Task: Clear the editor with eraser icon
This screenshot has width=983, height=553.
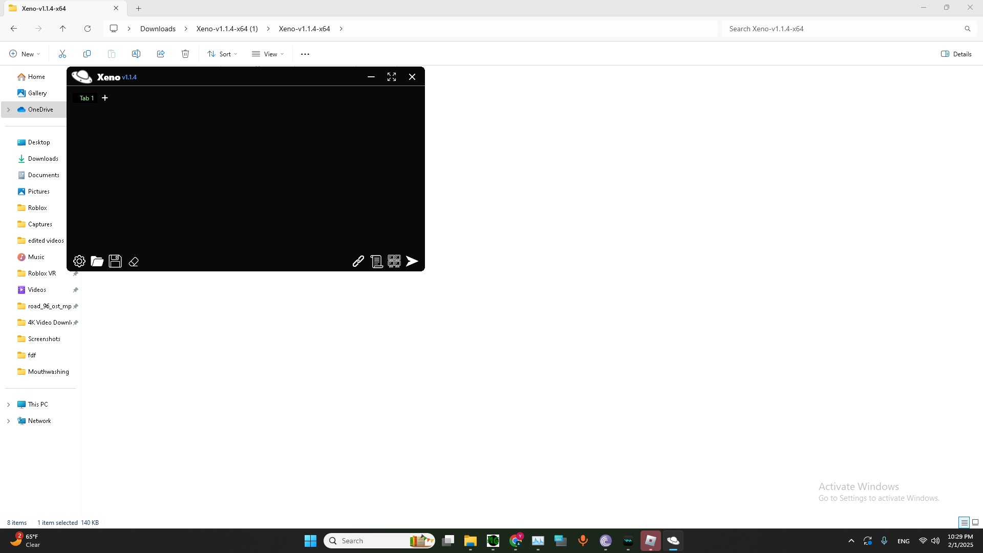Action: 134,262
